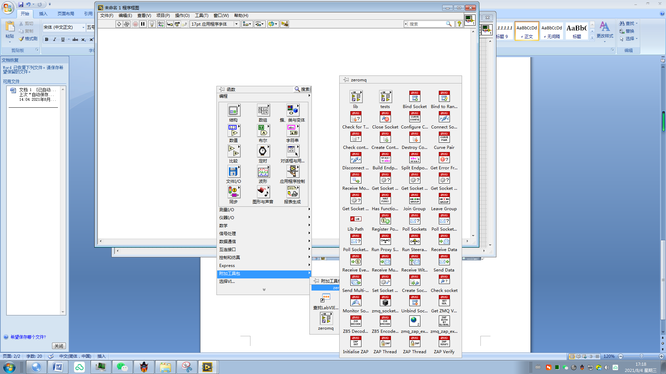Expand the Express palette submenu
This screenshot has width=666, height=374.
click(227, 265)
